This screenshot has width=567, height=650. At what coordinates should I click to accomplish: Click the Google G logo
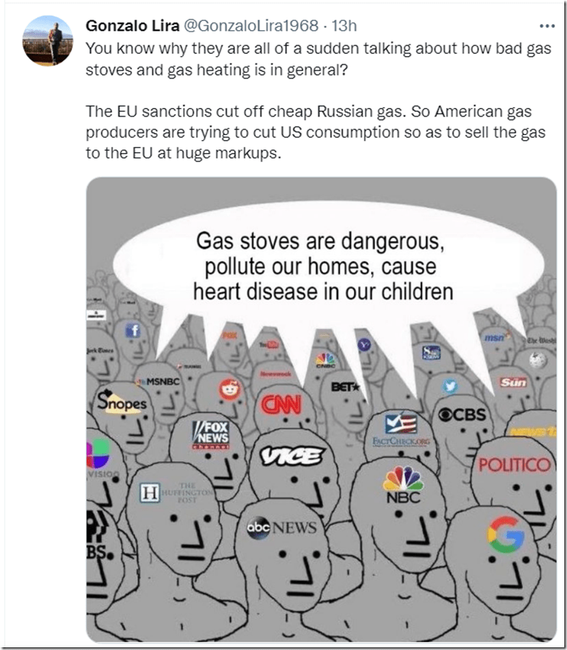[x=506, y=535]
